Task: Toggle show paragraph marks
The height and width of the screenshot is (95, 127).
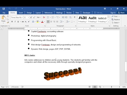Action: 75,17
